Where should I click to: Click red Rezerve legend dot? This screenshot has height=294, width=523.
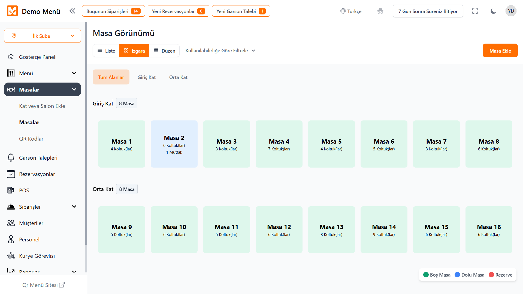pyautogui.click(x=491, y=275)
